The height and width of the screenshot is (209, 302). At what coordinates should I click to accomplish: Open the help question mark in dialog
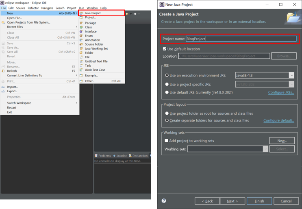click(x=164, y=201)
